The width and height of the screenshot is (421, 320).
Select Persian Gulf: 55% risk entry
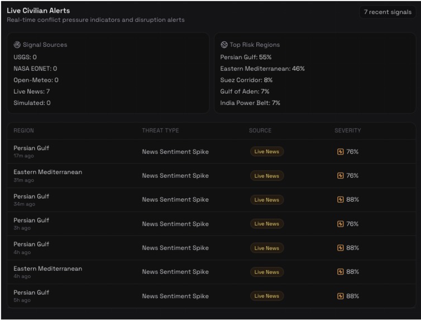click(246, 57)
